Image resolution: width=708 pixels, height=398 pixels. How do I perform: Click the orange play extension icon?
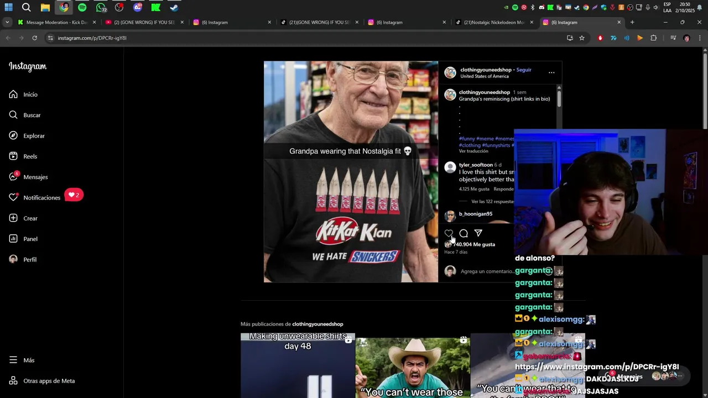click(x=640, y=38)
